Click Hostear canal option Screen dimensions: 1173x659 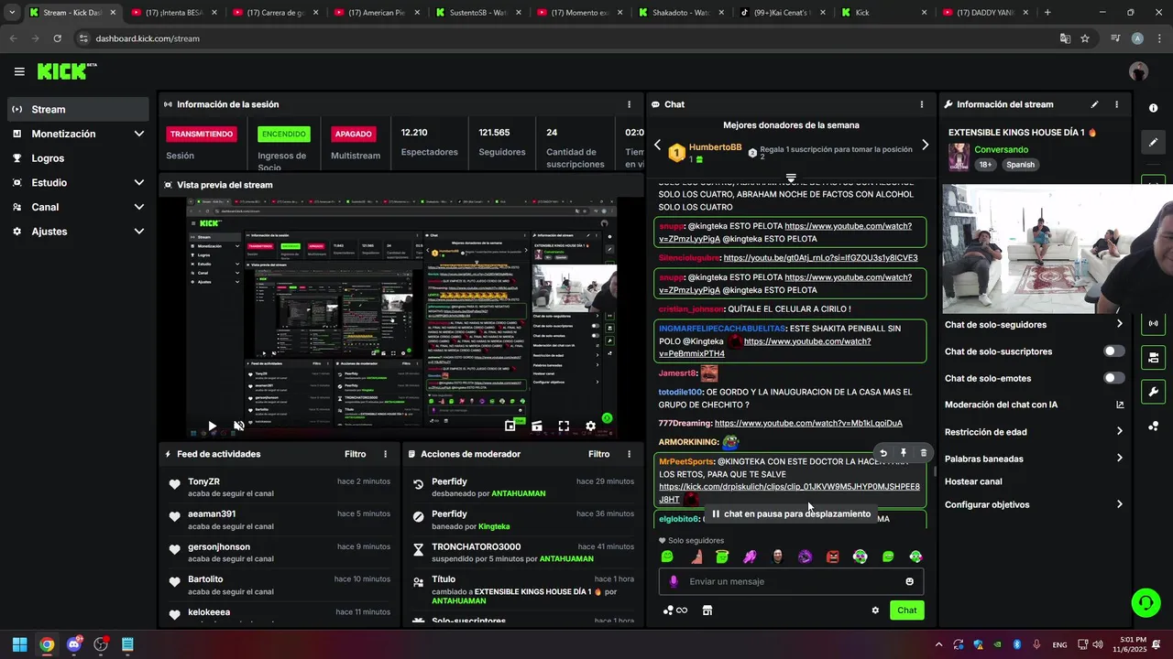[x=973, y=481]
